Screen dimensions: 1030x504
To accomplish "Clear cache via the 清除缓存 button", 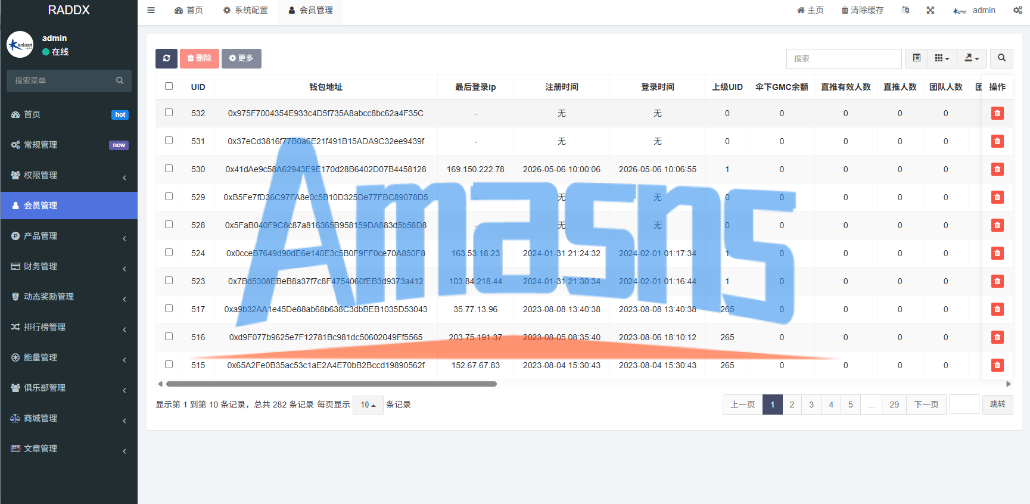I will 862,10.
